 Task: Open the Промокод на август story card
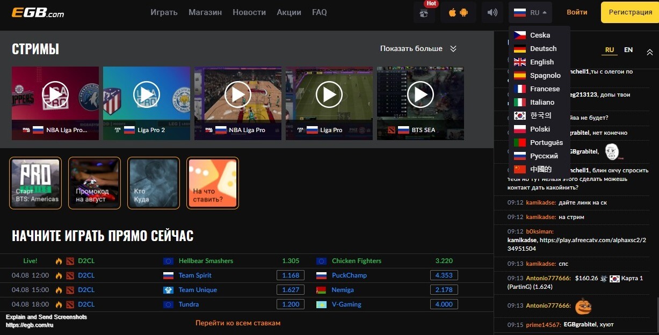coord(95,183)
